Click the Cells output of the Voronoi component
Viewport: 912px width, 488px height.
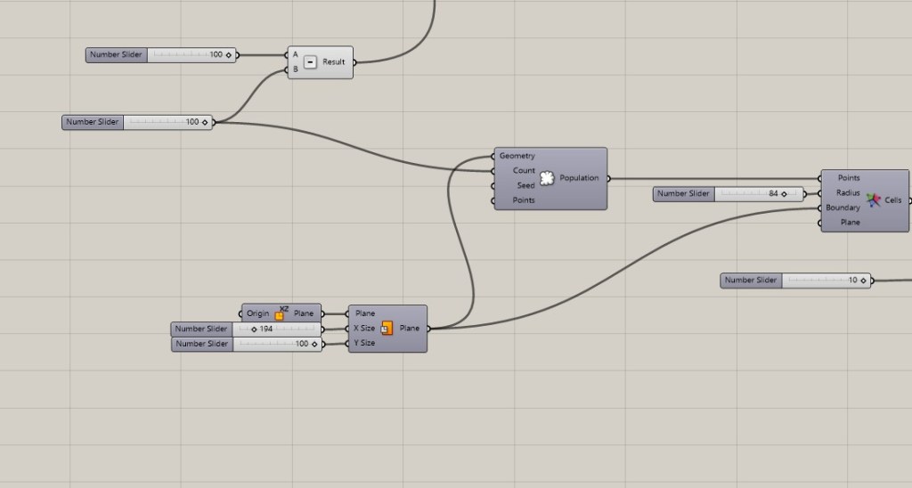click(892, 200)
